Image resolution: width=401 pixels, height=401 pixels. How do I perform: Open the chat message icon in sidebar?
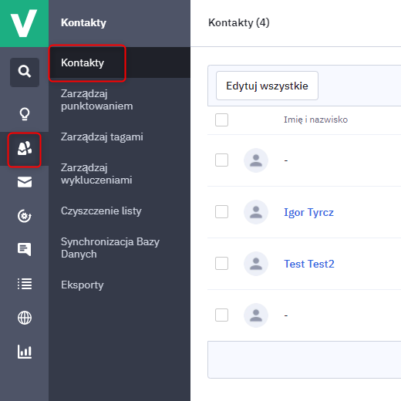pos(25,249)
